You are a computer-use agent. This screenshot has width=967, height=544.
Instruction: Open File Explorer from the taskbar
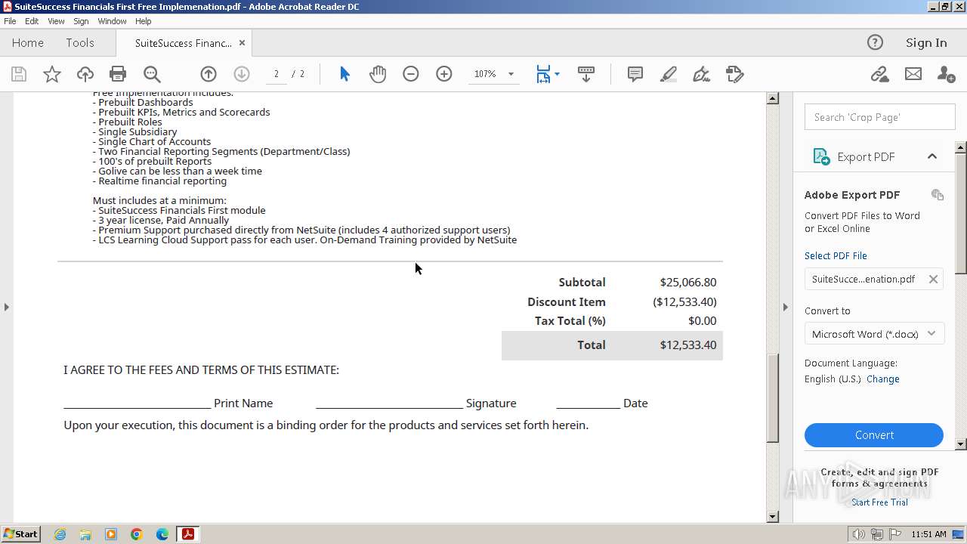[x=85, y=534]
